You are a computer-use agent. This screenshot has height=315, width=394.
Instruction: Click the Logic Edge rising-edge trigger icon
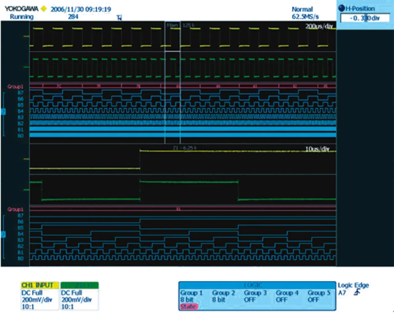(357, 293)
